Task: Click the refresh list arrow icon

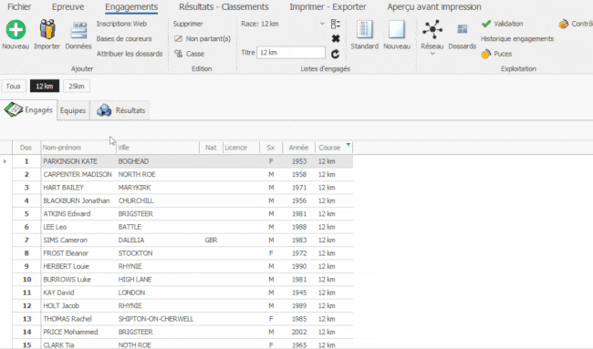Action: click(335, 54)
